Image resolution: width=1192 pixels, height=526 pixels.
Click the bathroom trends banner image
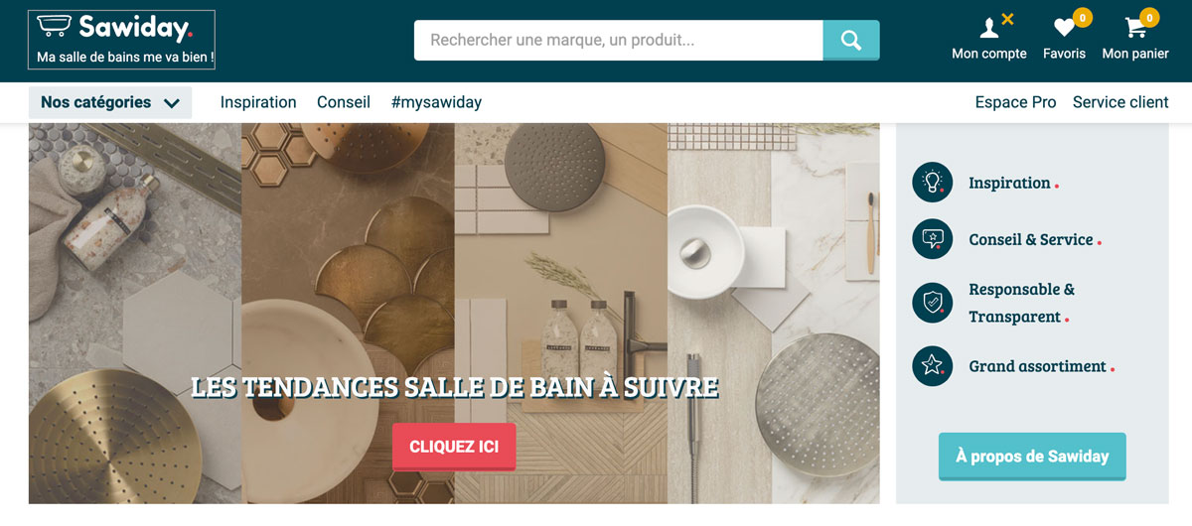454,313
